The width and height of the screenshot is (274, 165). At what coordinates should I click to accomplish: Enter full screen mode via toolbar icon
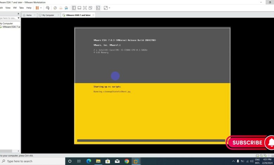[85, 8]
